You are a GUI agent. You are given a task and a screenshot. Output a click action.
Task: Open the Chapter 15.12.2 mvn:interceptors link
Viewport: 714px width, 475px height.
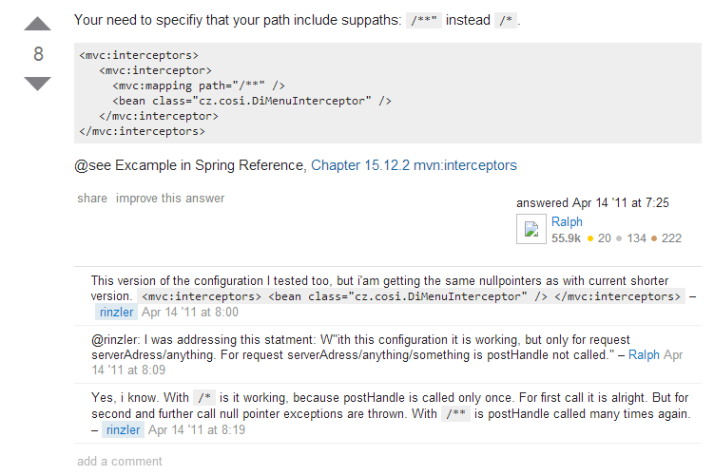click(x=414, y=165)
